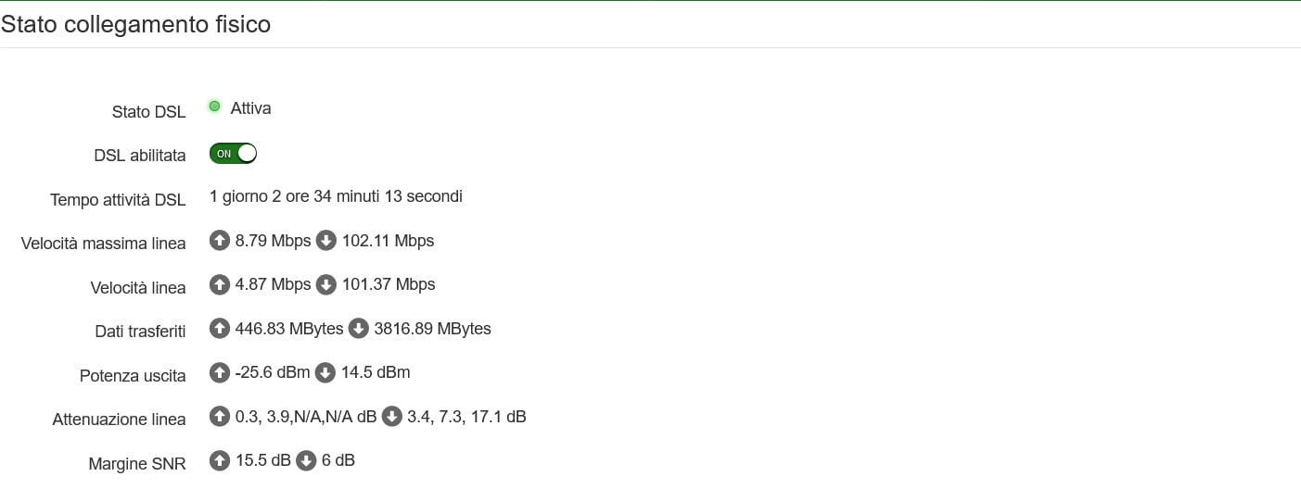Image resolution: width=1301 pixels, height=489 pixels.
Task: Click upload arrow icon for Dati trasferiti
Action: tap(220, 329)
